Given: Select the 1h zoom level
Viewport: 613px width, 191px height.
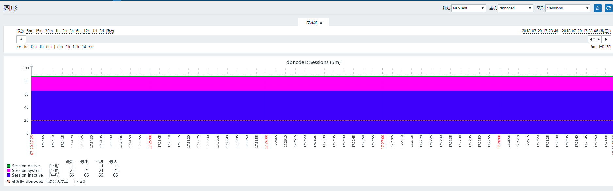Looking at the screenshot, I should 57,31.
